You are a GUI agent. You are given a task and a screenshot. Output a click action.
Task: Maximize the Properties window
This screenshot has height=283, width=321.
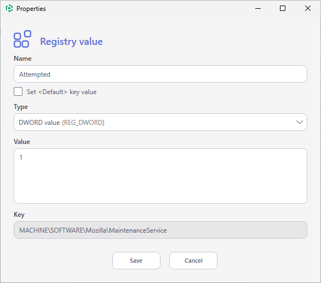(283, 8)
